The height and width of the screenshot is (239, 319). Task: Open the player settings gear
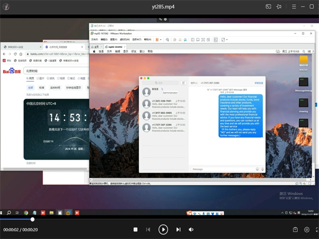click(x=307, y=229)
